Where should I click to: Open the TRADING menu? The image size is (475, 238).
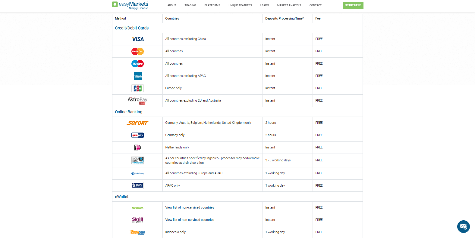pyautogui.click(x=190, y=5)
